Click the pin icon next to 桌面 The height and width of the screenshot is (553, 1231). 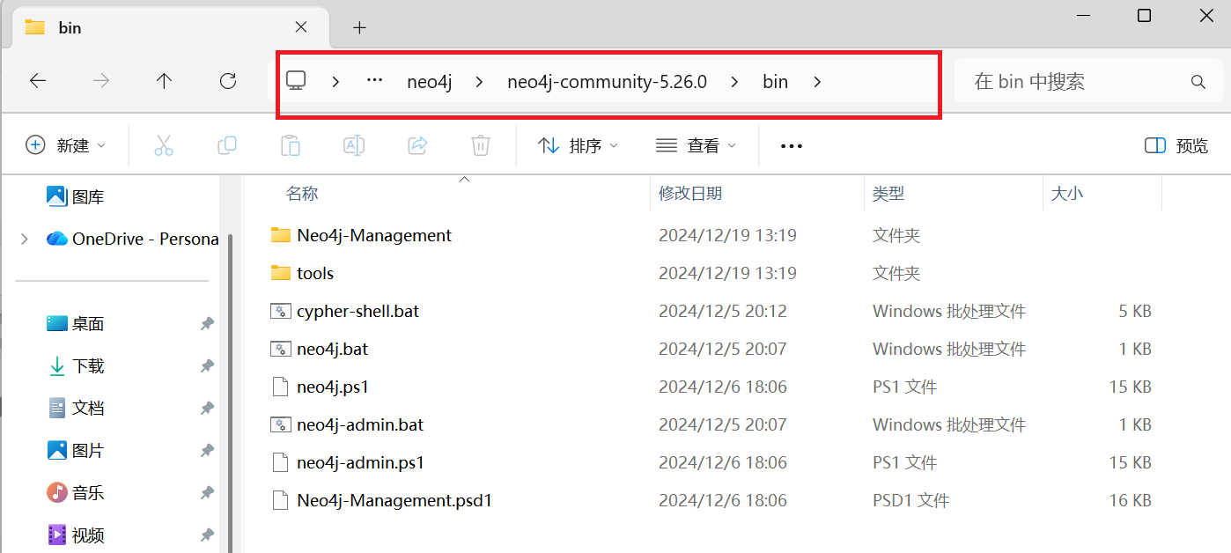pos(207,324)
